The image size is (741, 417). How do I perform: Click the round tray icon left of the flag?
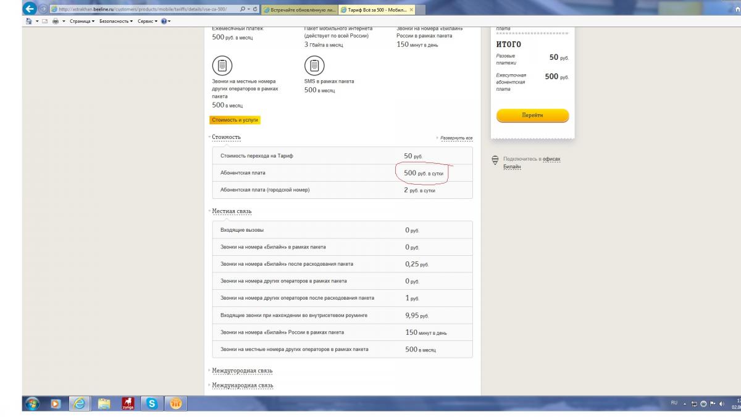pos(703,403)
